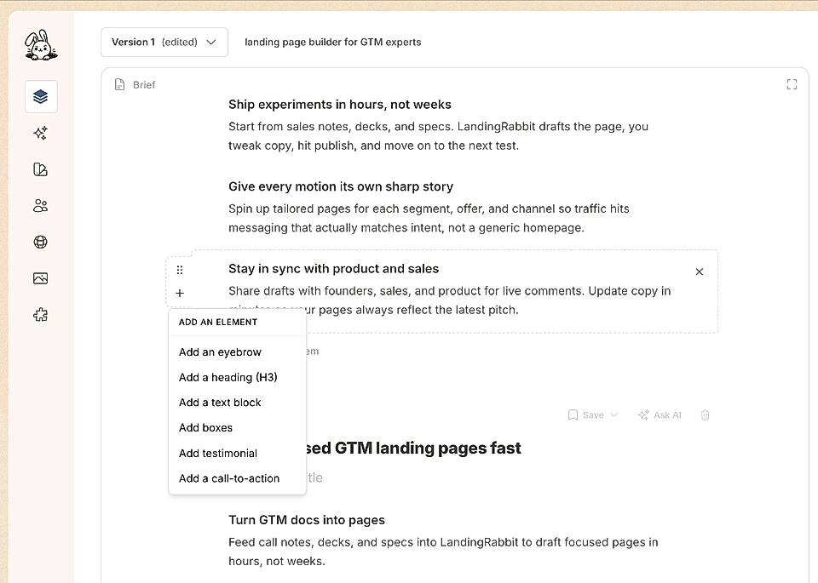Screen dimensions: 818x583
Task: Expand the Brief panel to fullscreen
Action: pos(792,84)
